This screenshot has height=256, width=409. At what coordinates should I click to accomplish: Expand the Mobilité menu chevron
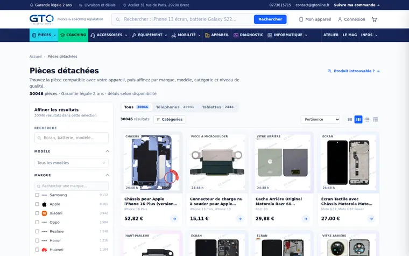(199, 35)
